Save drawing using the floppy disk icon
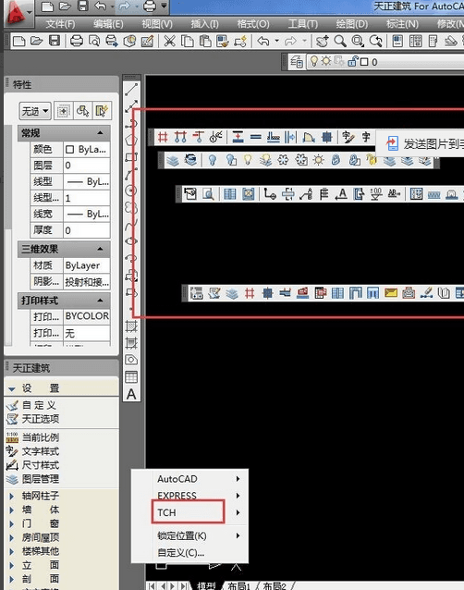The image size is (464, 590). coord(55,41)
